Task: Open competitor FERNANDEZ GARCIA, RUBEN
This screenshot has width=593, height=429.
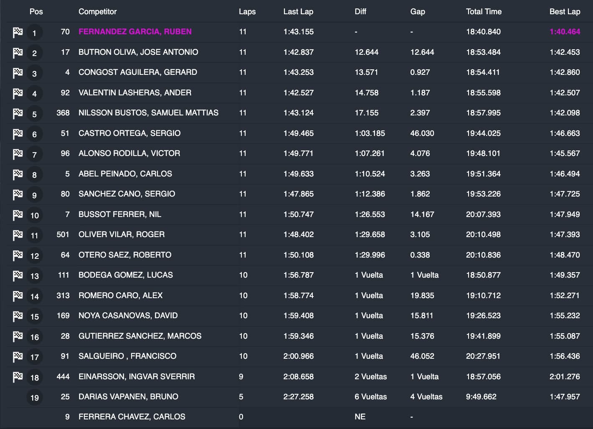Action: 135,32
